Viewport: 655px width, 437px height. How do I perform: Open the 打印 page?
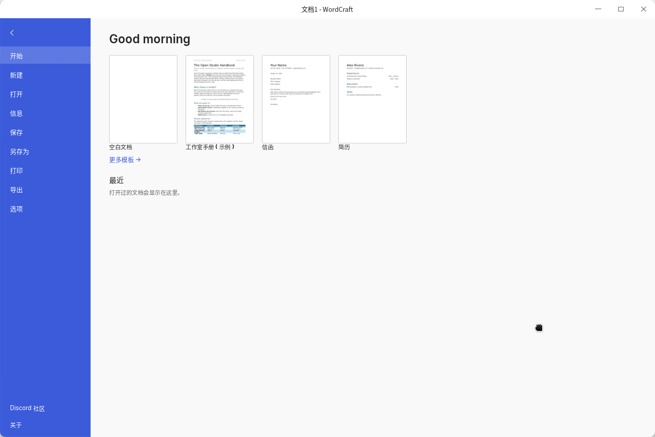(x=45, y=171)
